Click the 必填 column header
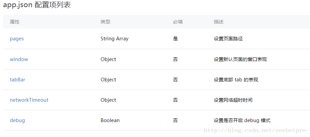The image size is (310, 137). [178, 22]
